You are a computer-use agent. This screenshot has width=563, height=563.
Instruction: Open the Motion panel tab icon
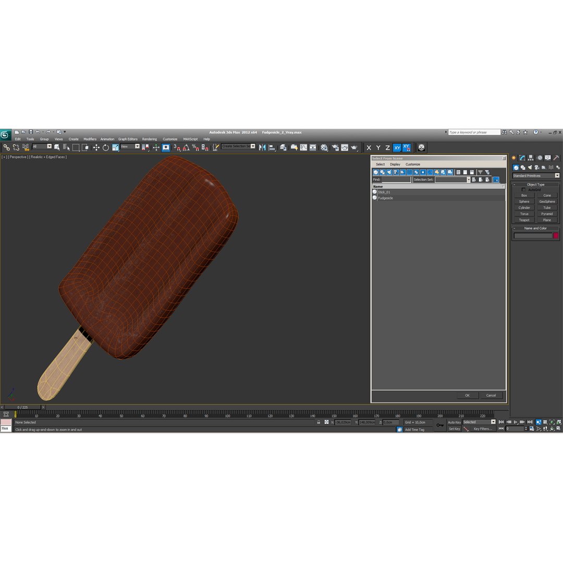coord(540,157)
